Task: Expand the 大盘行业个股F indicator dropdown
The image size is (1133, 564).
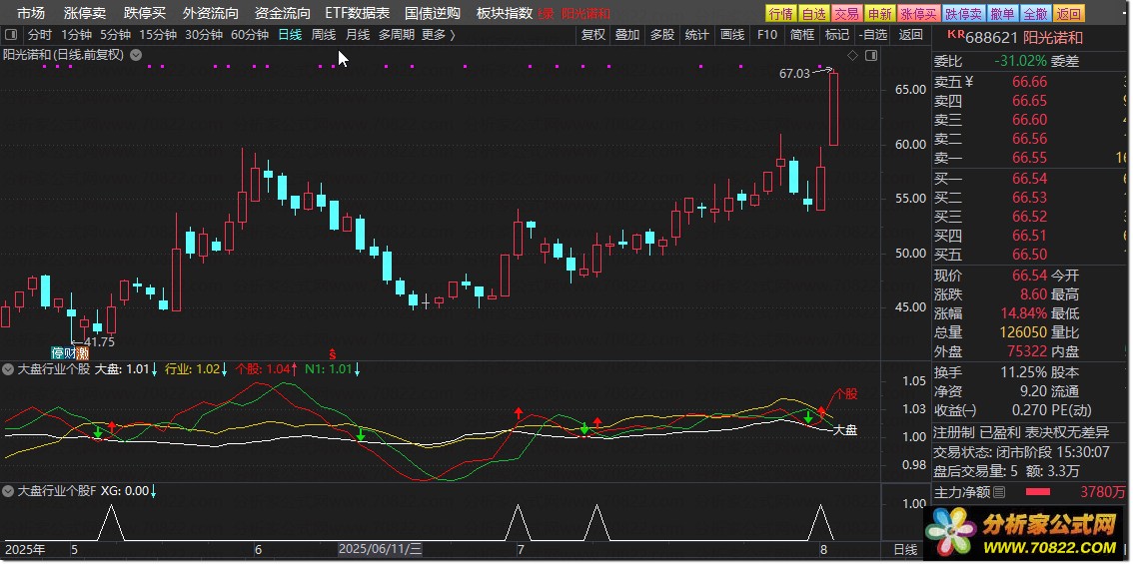Action: click(x=8, y=491)
